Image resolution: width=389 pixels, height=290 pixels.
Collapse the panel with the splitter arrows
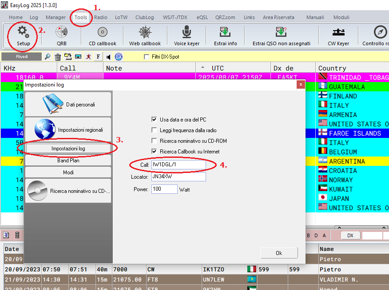tap(361, 227)
